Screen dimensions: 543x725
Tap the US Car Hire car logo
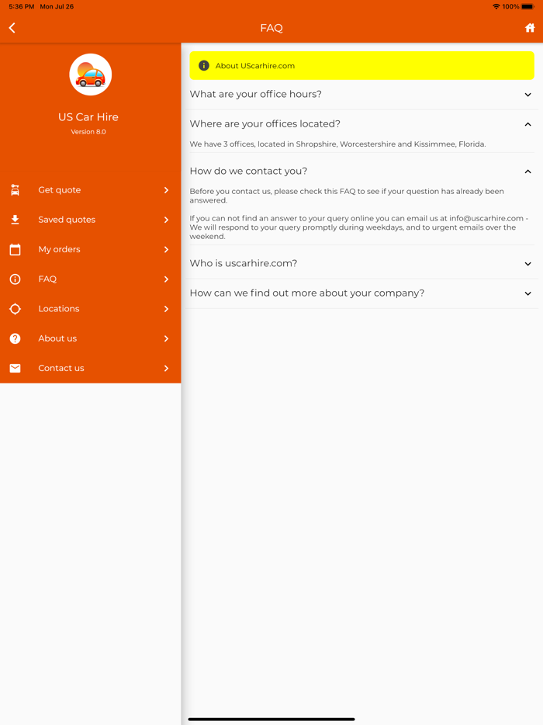pos(91,75)
